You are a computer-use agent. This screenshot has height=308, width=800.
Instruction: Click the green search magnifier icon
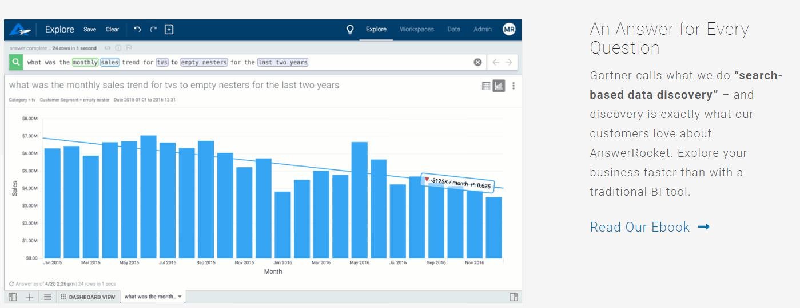pyautogui.click(x=16, y=62)
